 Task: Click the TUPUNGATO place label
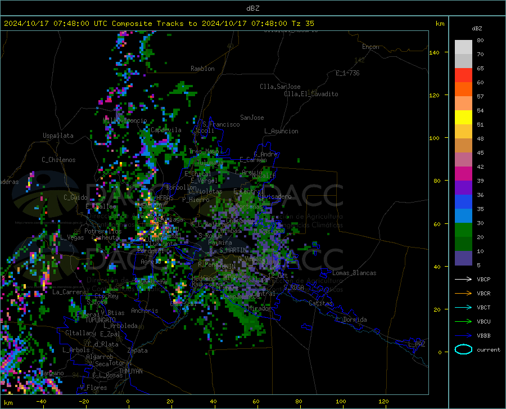point(101,320)
